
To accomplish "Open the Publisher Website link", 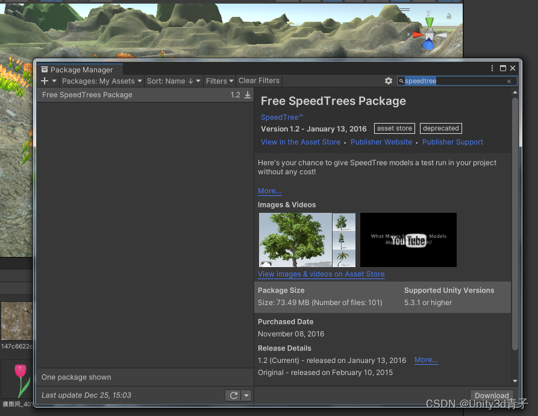I will [x=381, y=142].
